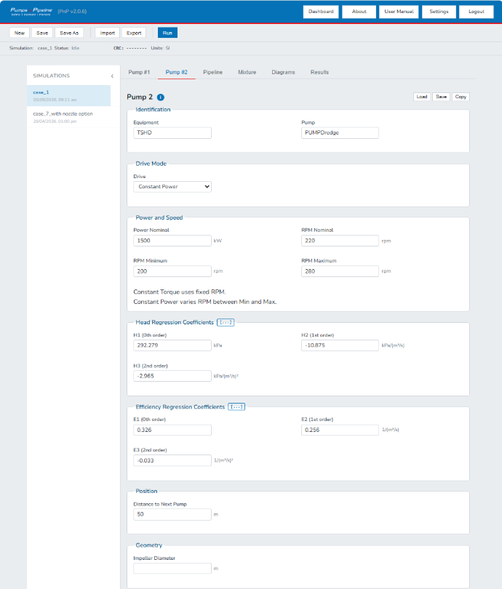
Task: Click Save As in the toolbar
Action: coord(69,33)
